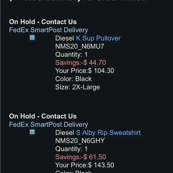Click the Size: 2X-Large label
This screenshot has width=173, height=173.
coord(78,87)
